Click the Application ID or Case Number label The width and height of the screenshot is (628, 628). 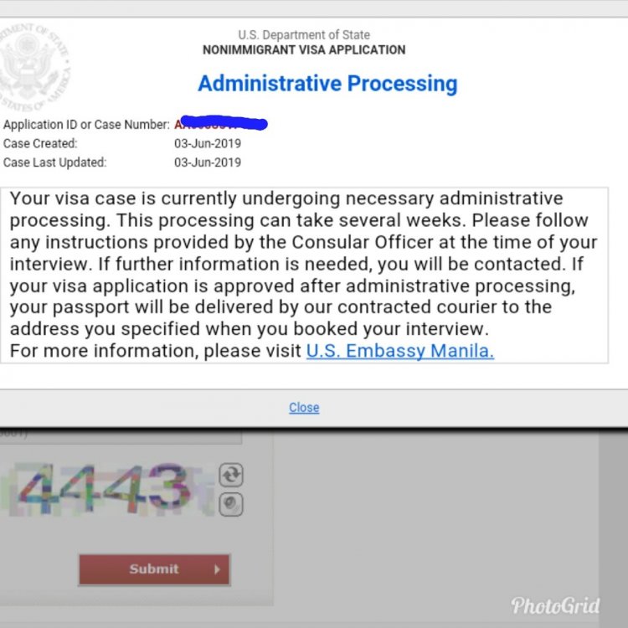[86, 125]
